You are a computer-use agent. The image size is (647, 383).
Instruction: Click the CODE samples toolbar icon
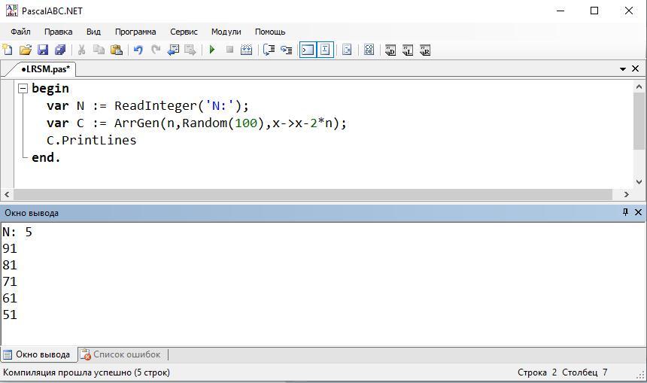tap(369, 50)
